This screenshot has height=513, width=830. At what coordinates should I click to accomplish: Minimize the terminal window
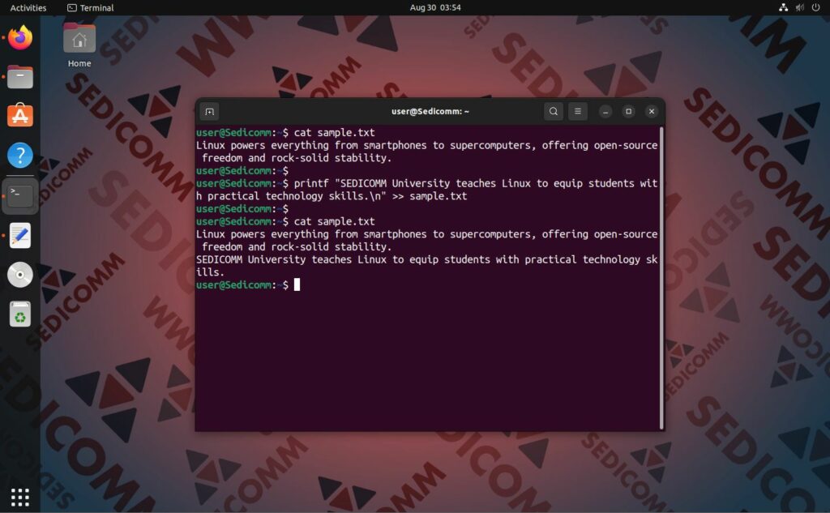605,112
